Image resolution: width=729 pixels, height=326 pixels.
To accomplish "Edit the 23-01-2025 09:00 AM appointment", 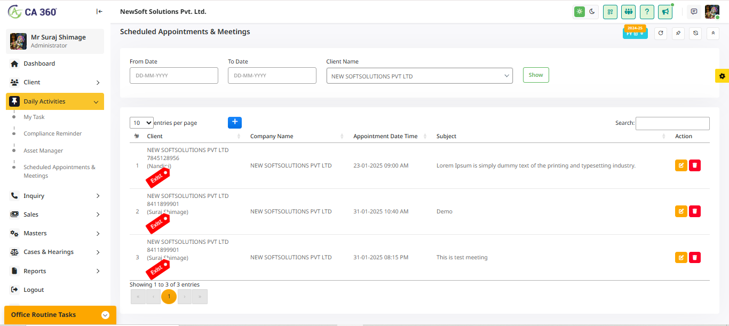I will click(x=681, y=165).
